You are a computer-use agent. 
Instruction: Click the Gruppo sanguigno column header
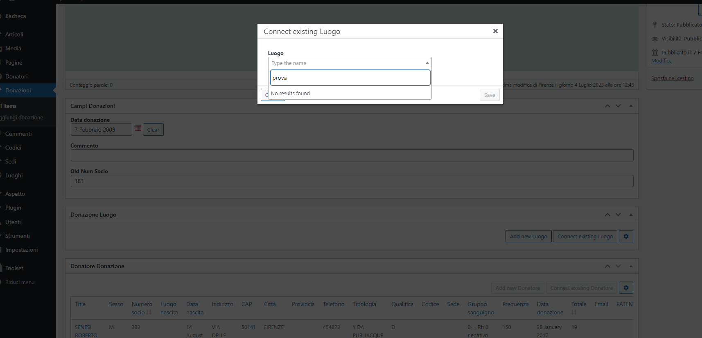pos(481,308)
